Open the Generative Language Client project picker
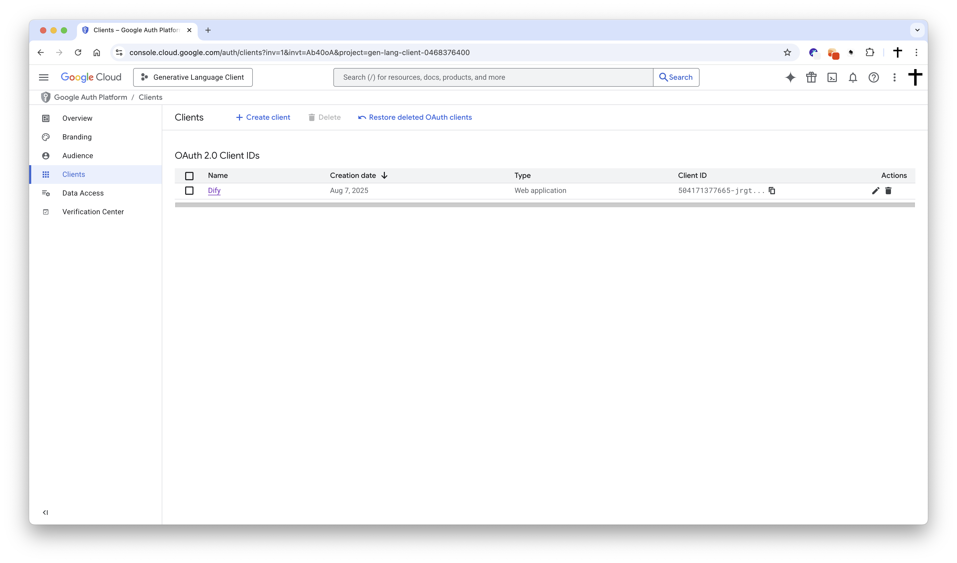The image size is (957, 563). pos(193,77)
